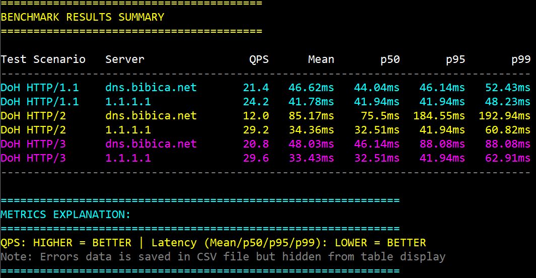The height and width of the screenshot is (278, 536).
Task: Click the p50 column header
Action: 390,59
